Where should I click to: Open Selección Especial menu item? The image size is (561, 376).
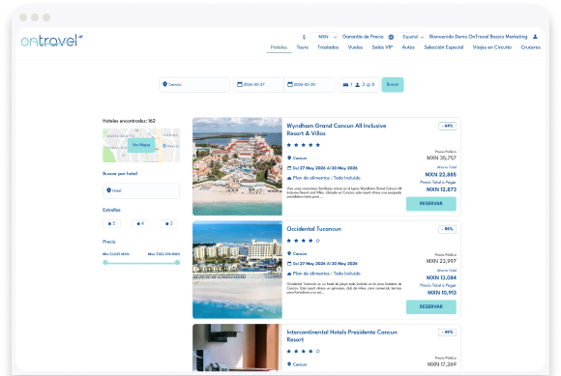[x=444, y=47]
